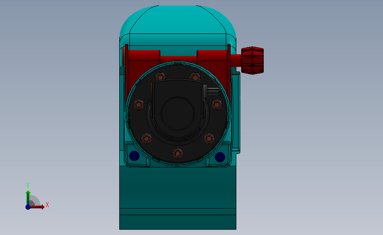Pick the right blue mounting bolt
Viewport: 383px width, 235px height.
point(220,157)
